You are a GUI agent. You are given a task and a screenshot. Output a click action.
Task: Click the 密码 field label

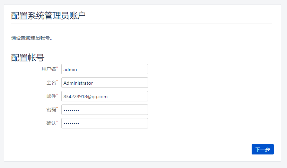click(51, 110)
